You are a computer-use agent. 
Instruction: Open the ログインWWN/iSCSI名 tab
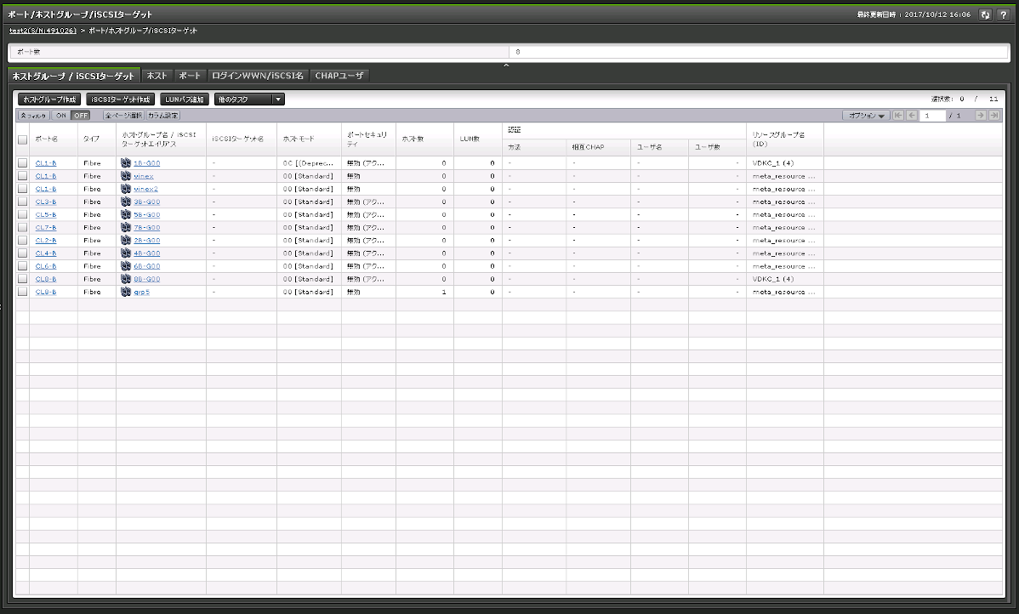[258, 76]
